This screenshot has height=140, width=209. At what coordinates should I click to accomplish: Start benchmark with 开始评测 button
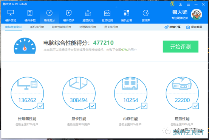point(181,46)
